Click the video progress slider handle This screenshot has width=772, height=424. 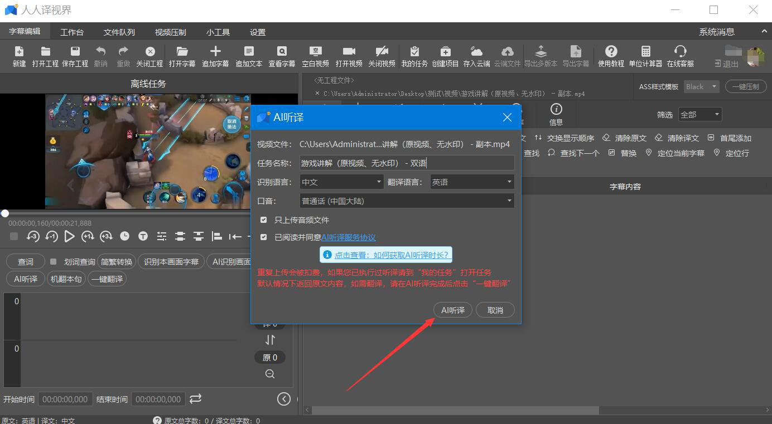(x=5, y=213)
